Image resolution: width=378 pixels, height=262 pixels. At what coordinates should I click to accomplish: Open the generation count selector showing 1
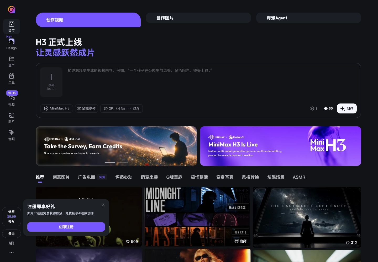point(314,108)
